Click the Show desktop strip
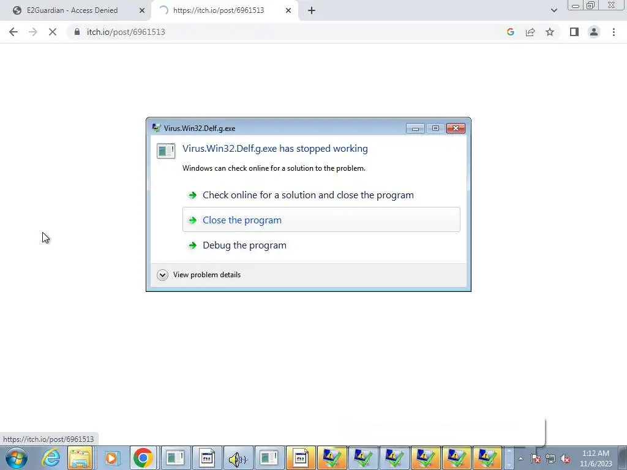This screenshot has height=470, width=627. (623, 458)
